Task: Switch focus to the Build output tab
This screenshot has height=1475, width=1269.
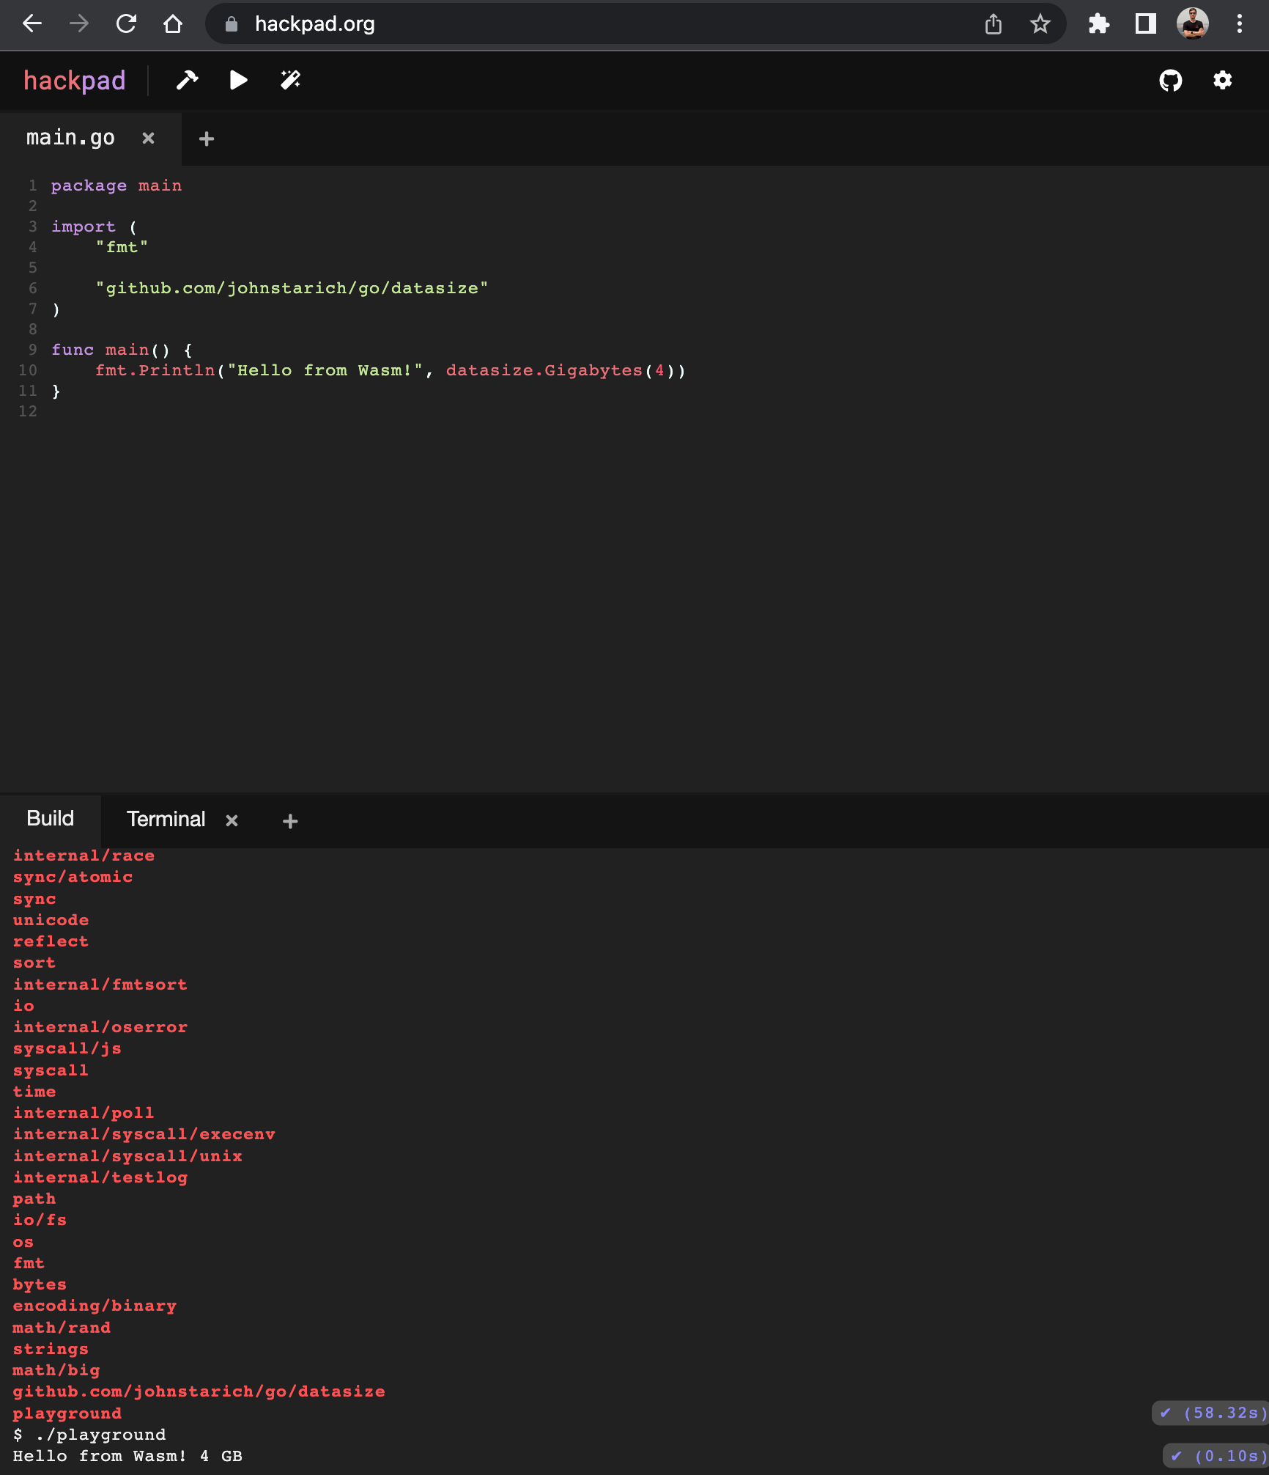Action: pos(51,818)
